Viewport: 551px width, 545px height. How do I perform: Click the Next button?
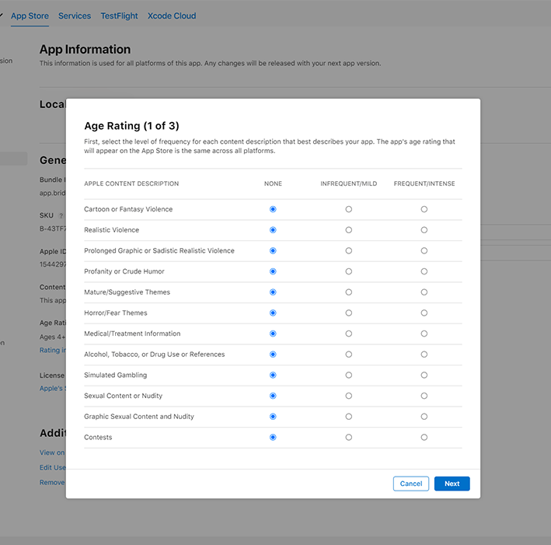pyautogui.click(x=452, y=484)
